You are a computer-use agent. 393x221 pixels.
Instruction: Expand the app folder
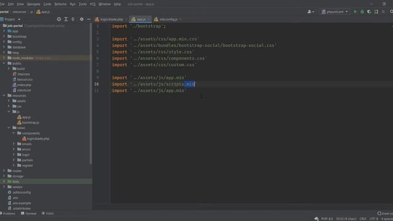[4, 31]
